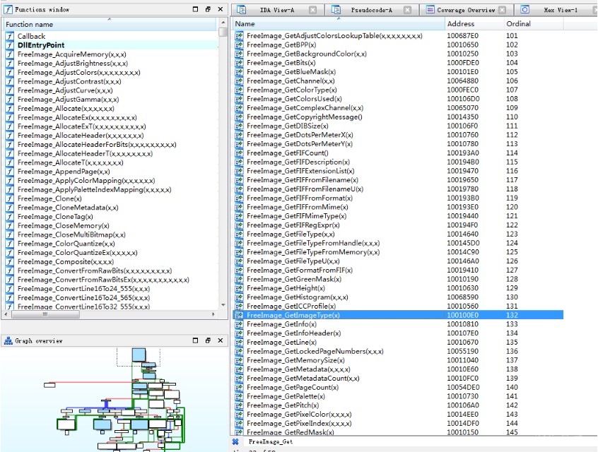Maximize the Graph overview panel
This screenshot has width=598, height=452.
195,340
